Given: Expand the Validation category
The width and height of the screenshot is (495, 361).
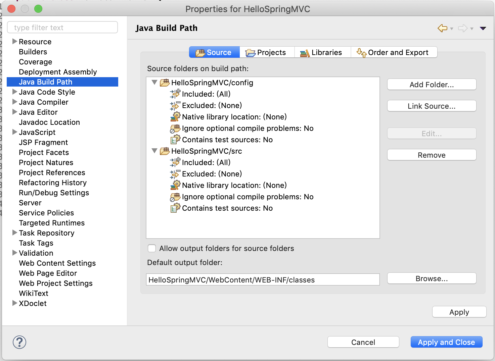Looking at the screenshot, I should click(x=15, y=253).
